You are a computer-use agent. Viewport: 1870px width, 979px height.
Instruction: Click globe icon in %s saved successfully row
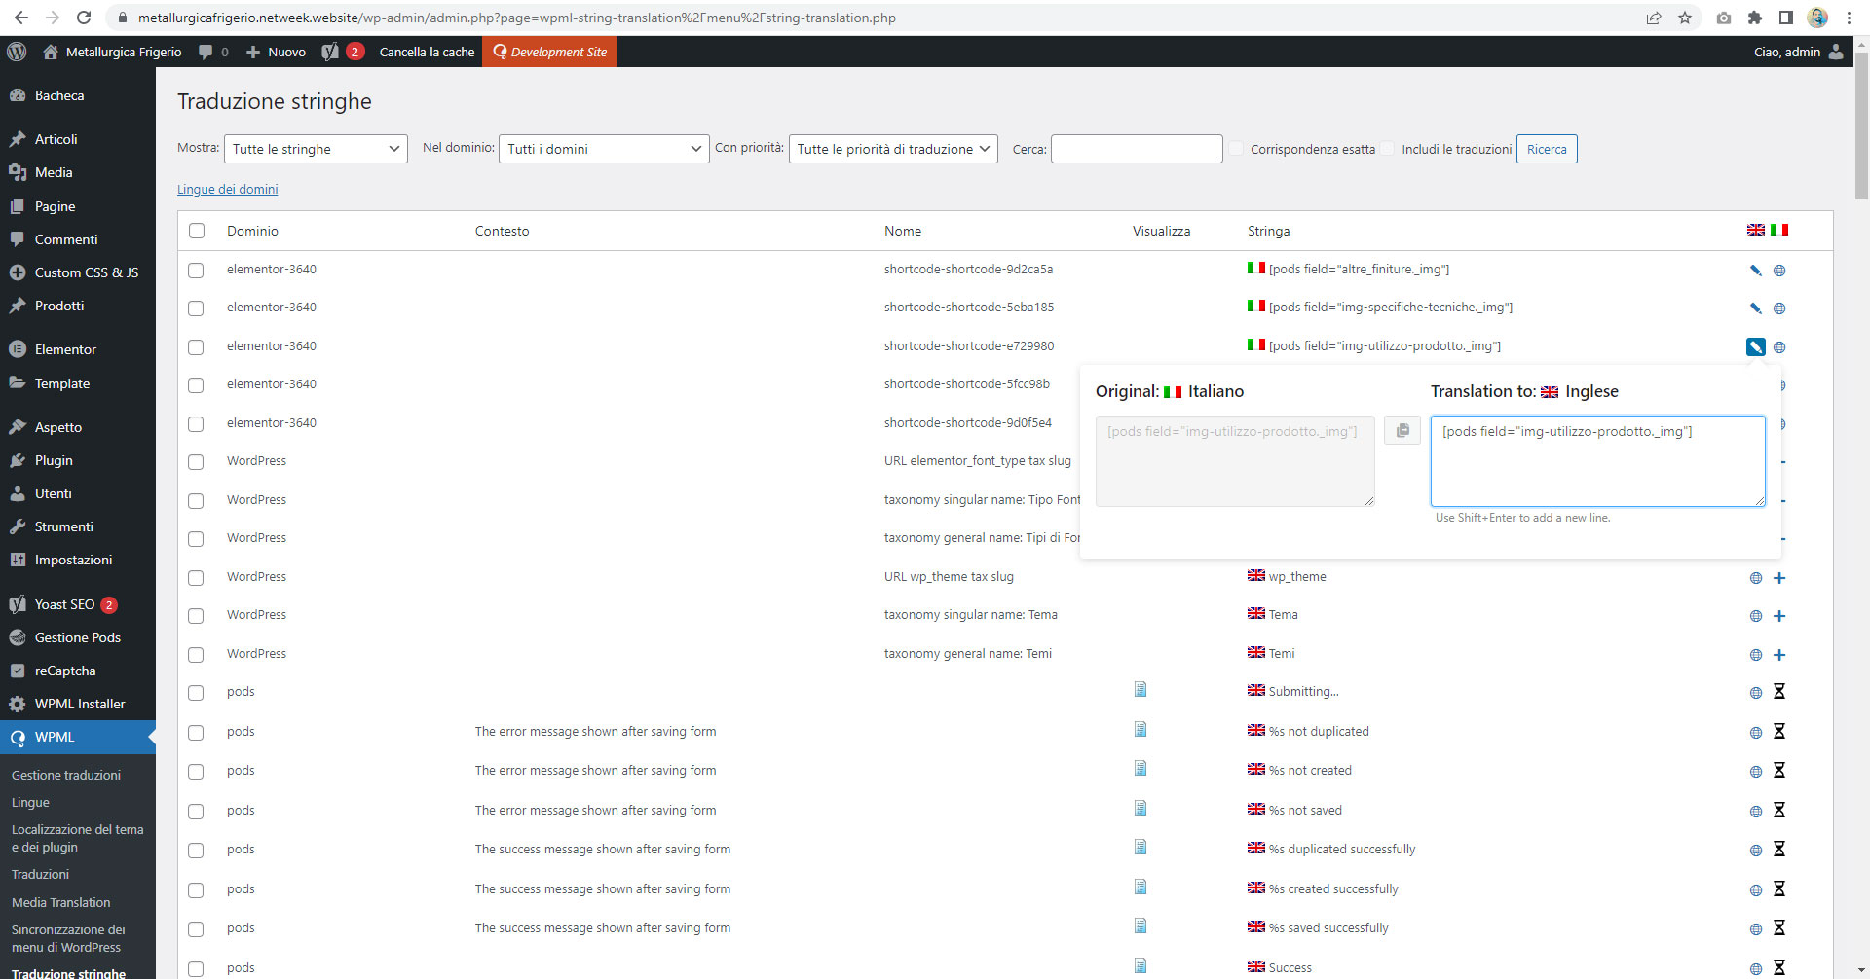(x=1756, y=929)
